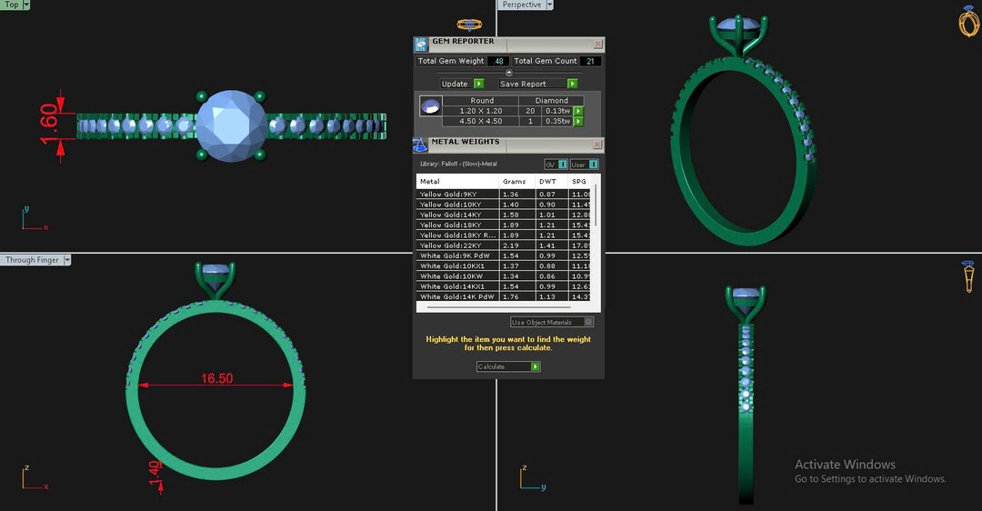
Task: Click the 0.13tw diamond weight cell
Action: click(x=557, y=111)
